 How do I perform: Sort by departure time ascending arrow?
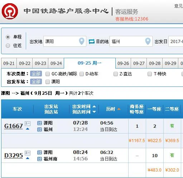pyautogui.click(x=94, y=106)
